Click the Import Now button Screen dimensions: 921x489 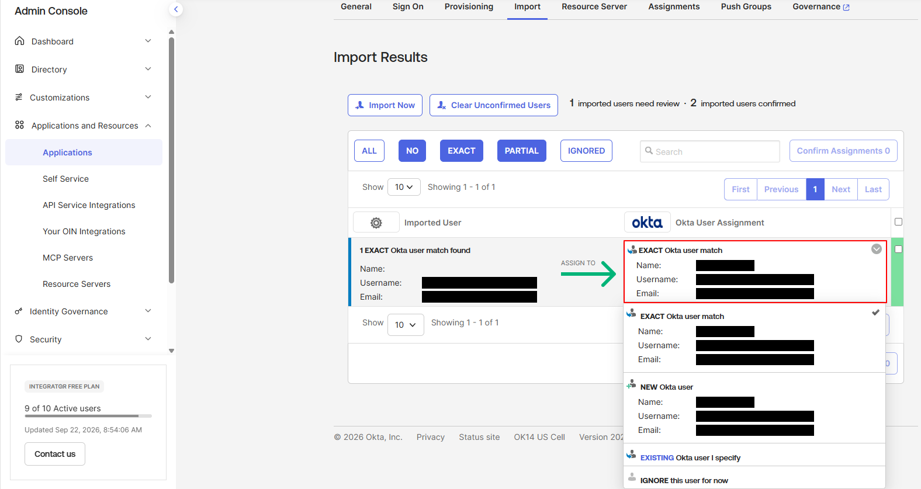click(385, 105)
